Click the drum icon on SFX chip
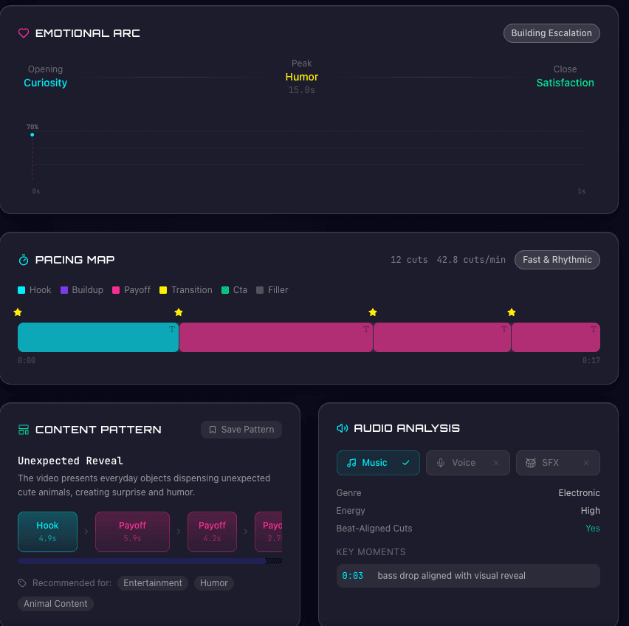Image resolution: width=629 pixels, height=626 pixels. click(531, 463)
